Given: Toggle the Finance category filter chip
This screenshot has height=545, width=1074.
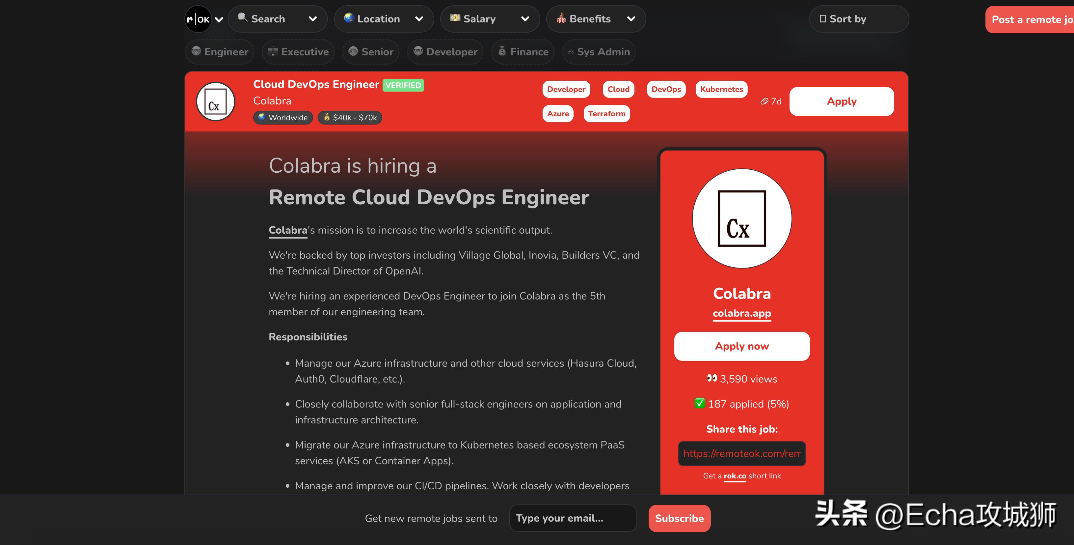Looking at the screenshot, I should tap(523, 52).
